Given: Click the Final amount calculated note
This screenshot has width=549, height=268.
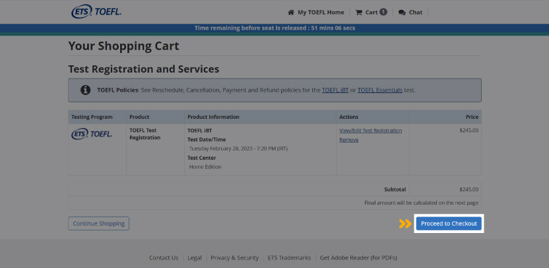Looking at the screenshot, I should [x=421, y=203].
